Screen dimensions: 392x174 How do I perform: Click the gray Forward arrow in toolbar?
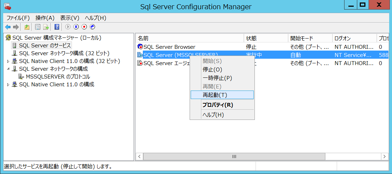click(x=16, y=27)
